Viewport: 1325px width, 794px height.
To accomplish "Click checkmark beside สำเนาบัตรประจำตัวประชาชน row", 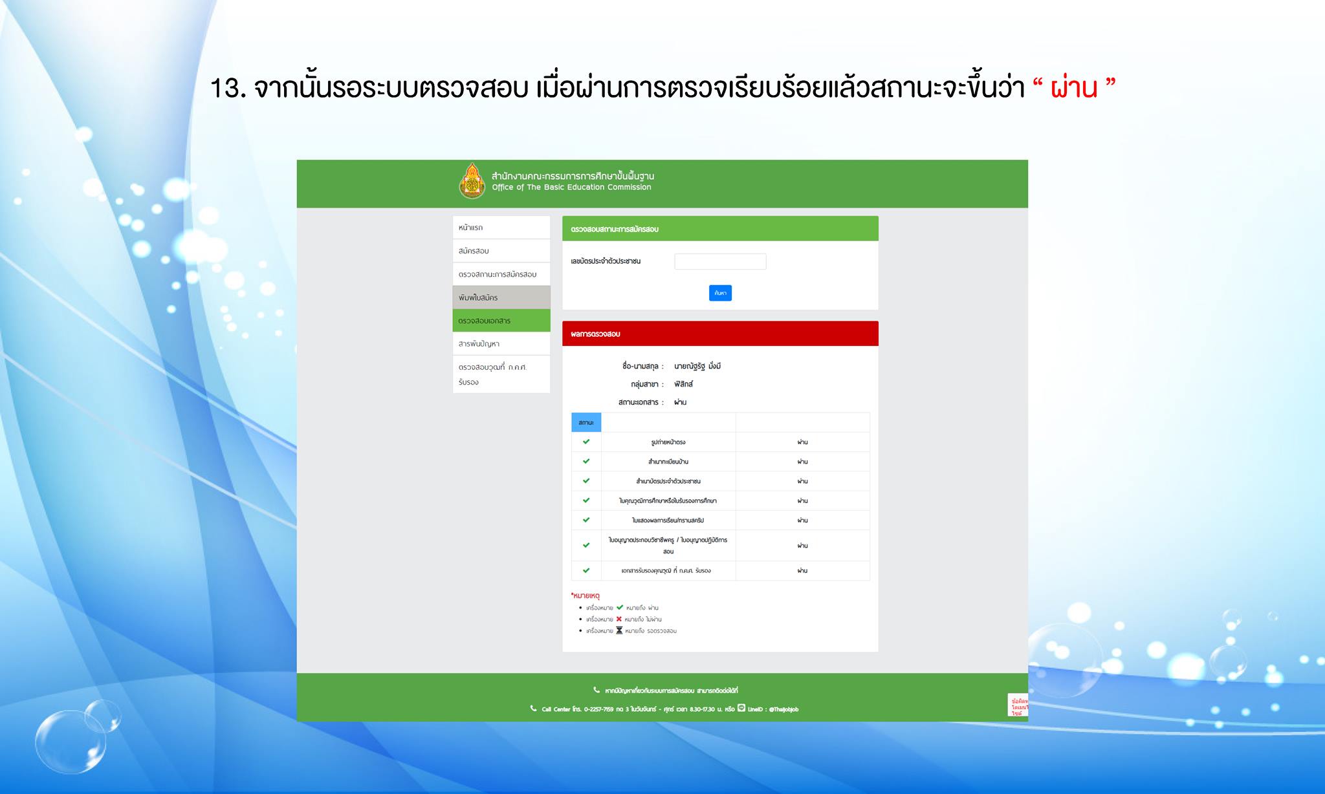I will pos(586,480).
